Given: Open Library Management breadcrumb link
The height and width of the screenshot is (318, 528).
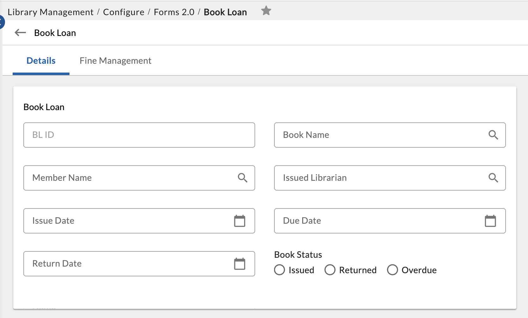Looking at the screenshot, I should coord(51,12).
